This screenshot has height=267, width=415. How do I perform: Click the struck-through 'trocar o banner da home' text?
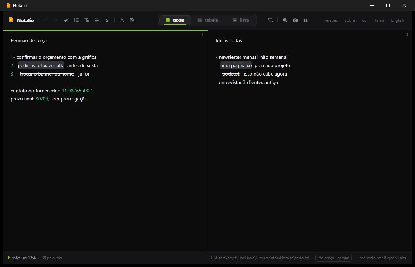point(47,74)
